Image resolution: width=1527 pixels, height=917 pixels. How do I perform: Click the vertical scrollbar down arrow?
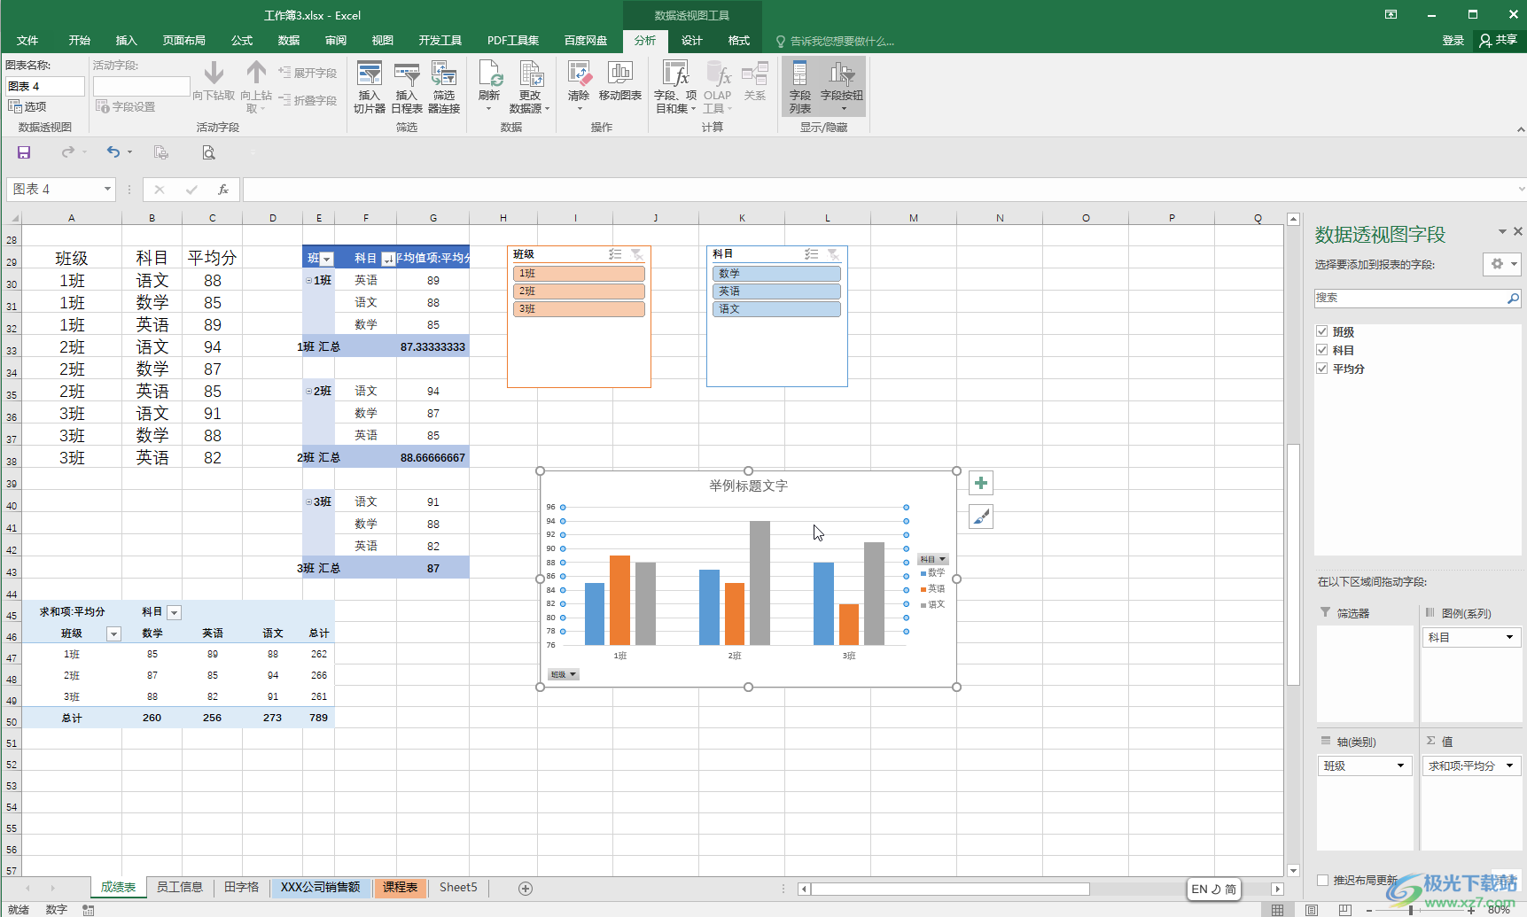1293,870
